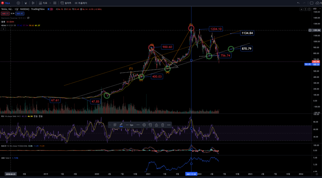Open the line style dropdown in floating toolbar
The height and width of the screenshot is (178, 322).
138,125
